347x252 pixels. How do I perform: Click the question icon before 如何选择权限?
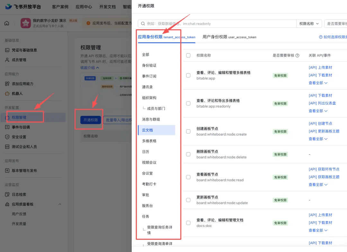[321, 37]
